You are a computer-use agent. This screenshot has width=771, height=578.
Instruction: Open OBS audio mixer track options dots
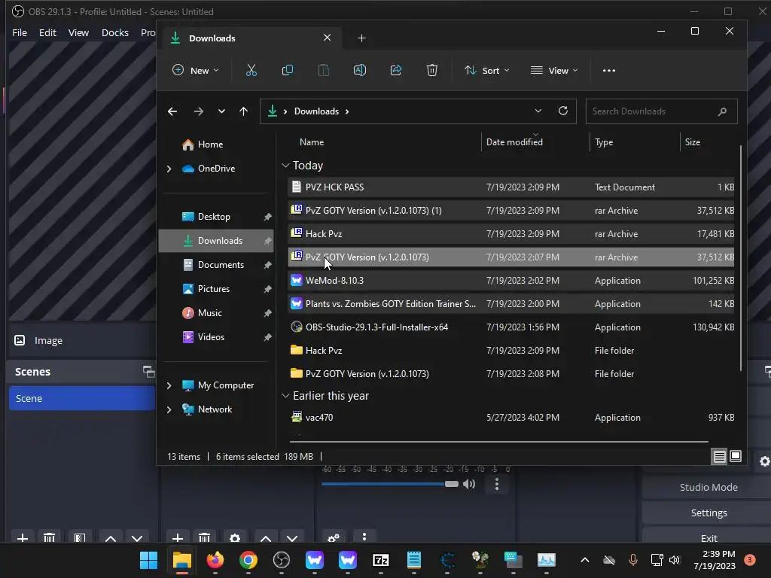pos(497,484)
